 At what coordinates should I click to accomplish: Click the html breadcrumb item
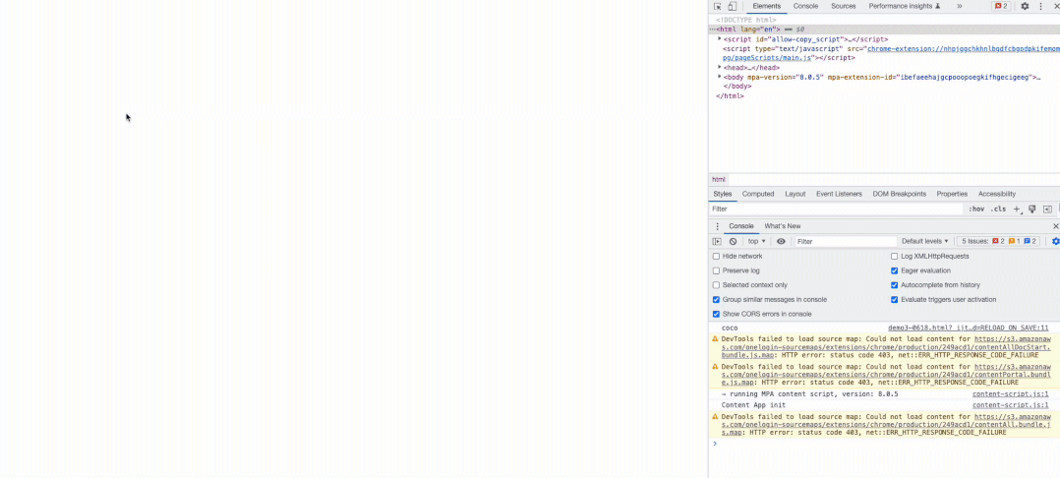click(x=719, y=180)
